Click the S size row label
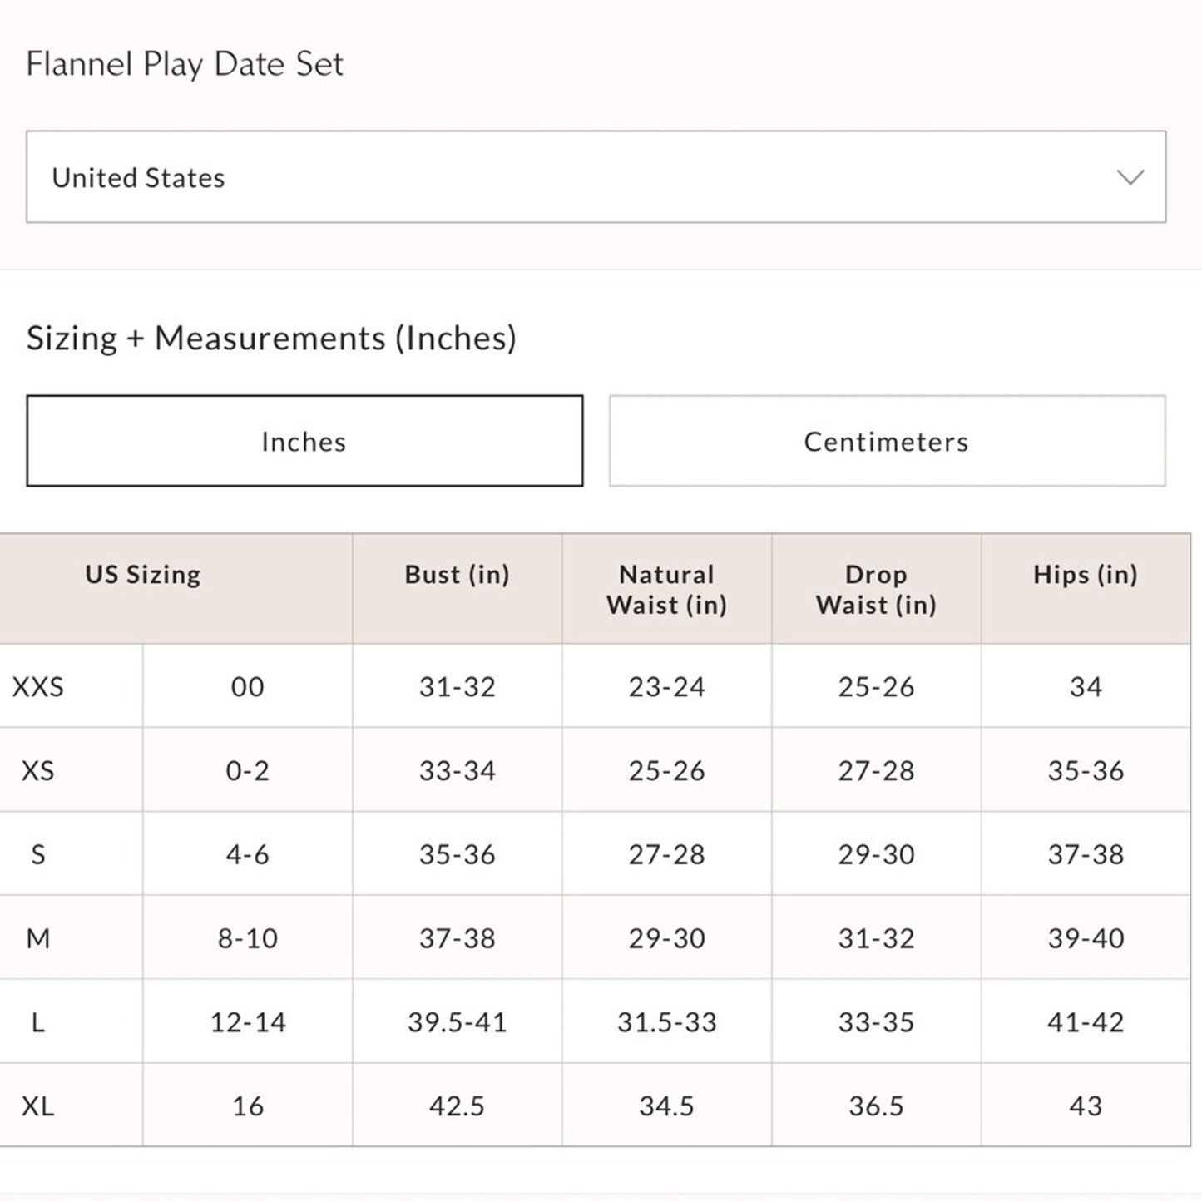The image size is (1202, 1202). tap(38, 855)
